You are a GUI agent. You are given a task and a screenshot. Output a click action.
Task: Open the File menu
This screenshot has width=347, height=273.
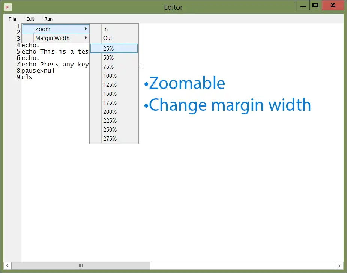(12, 19)
